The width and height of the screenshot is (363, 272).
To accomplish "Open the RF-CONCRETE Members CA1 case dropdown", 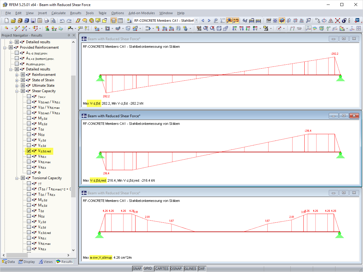I will (x=196, y=21).
